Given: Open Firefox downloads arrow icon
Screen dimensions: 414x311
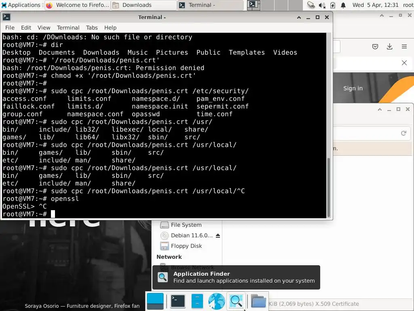Looking at the screenshot, I should point(389,47).
